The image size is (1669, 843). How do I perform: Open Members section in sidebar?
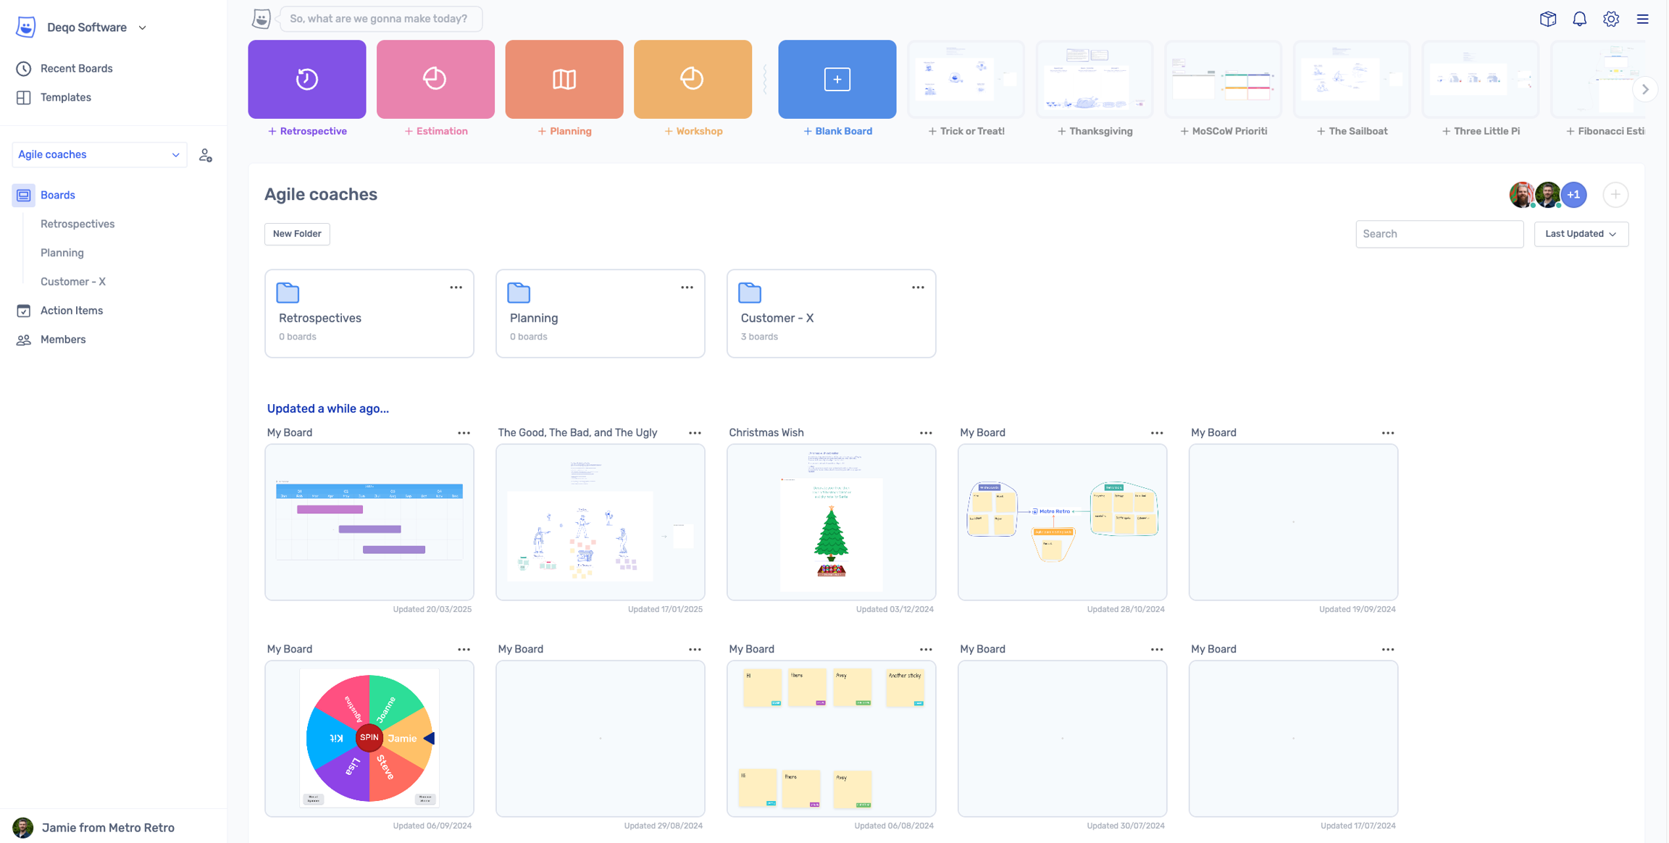(x=63, y=340)
